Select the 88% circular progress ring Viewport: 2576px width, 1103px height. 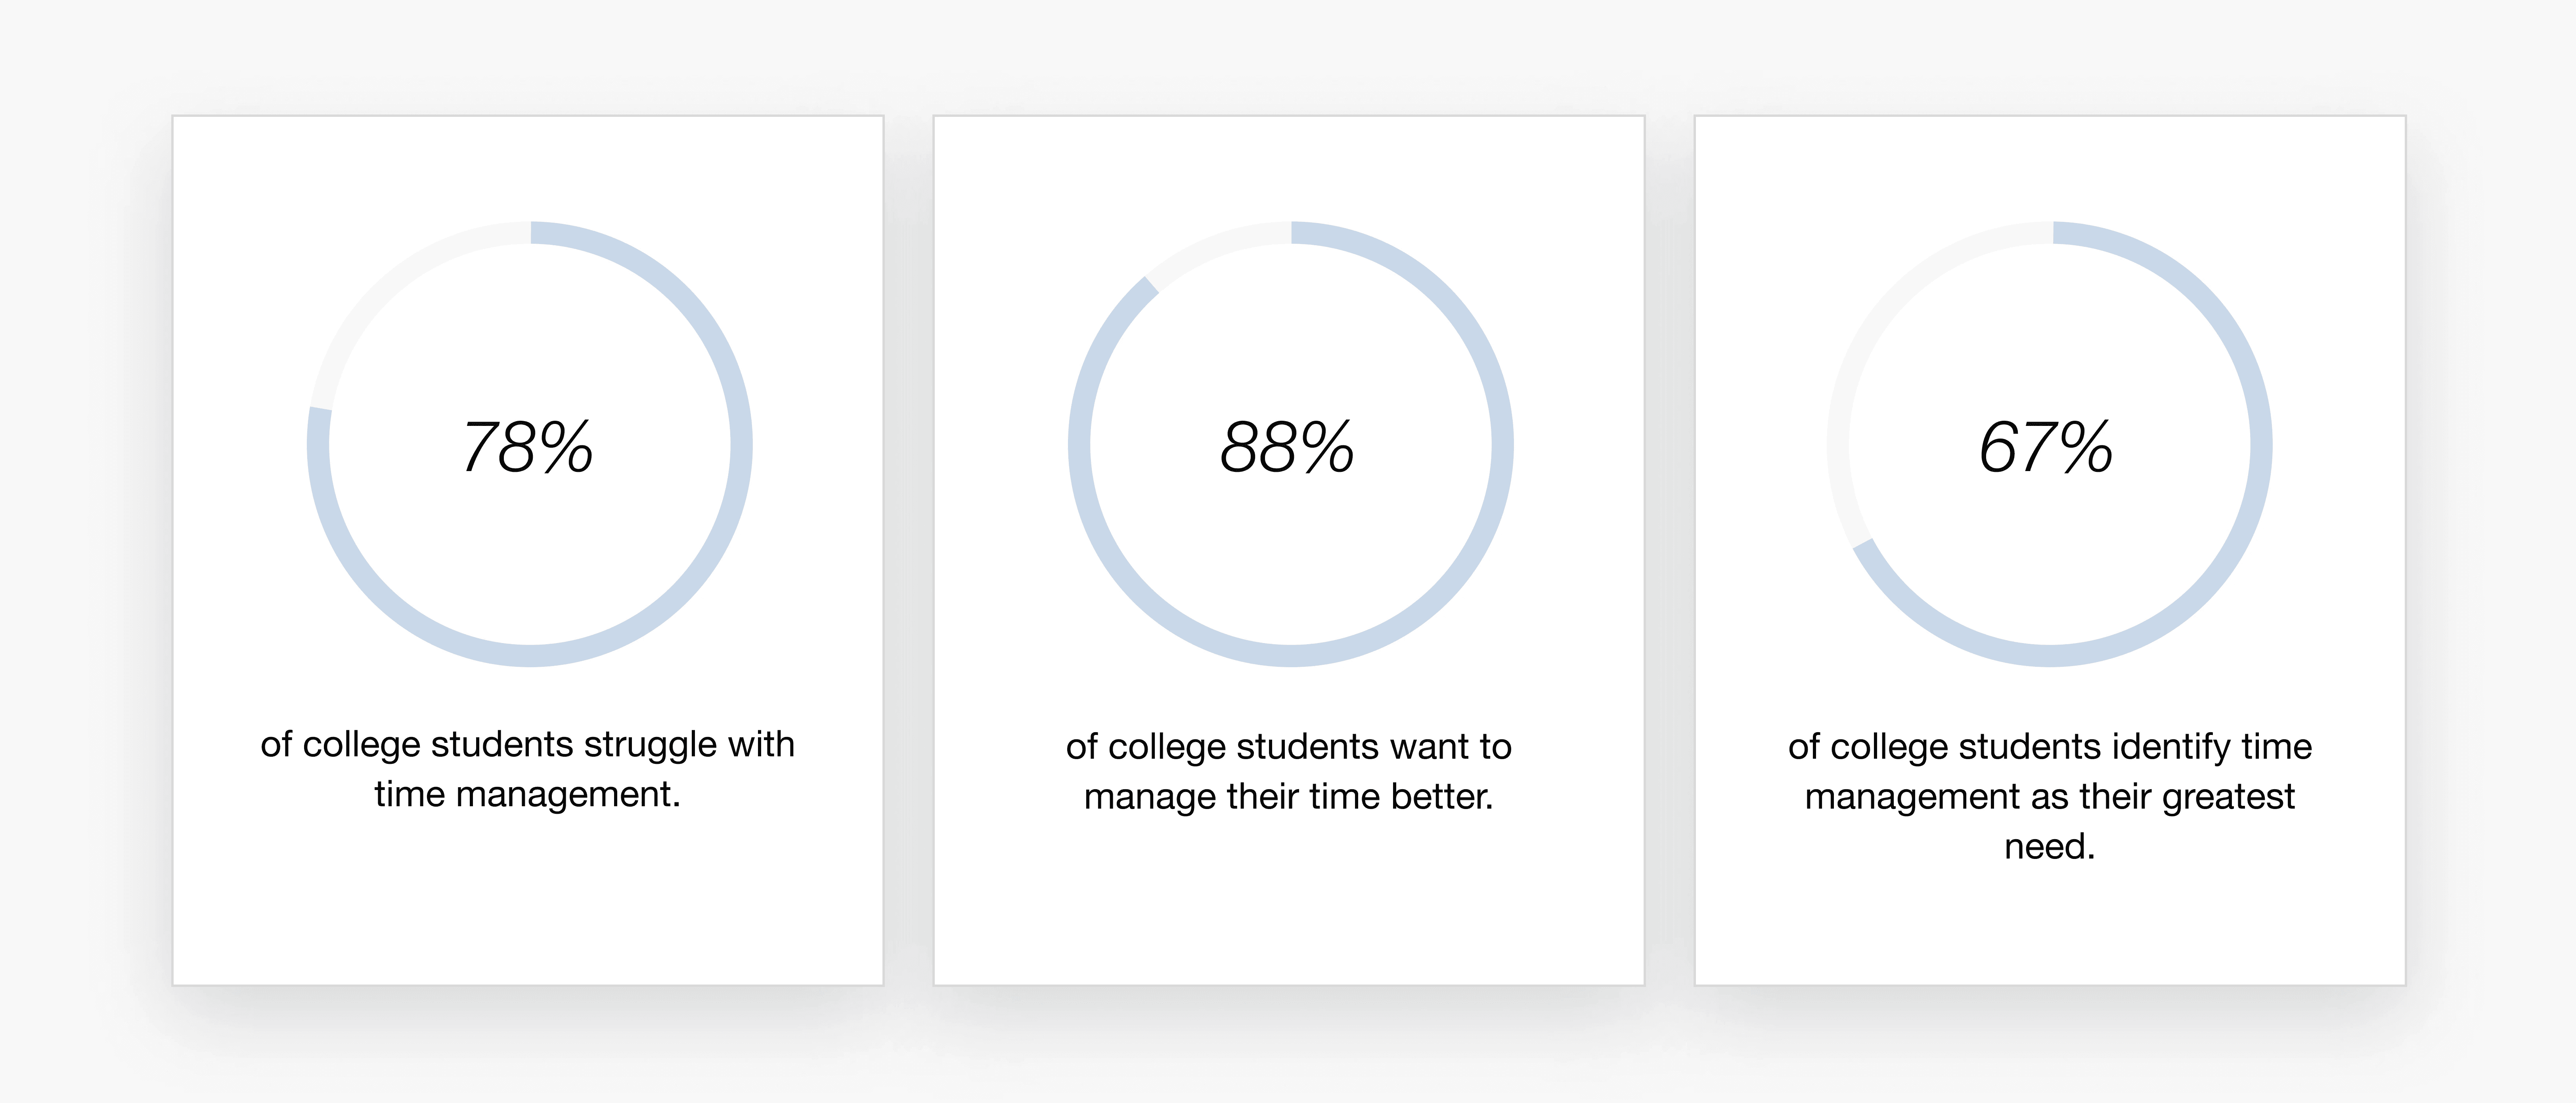pos(1291,445)
